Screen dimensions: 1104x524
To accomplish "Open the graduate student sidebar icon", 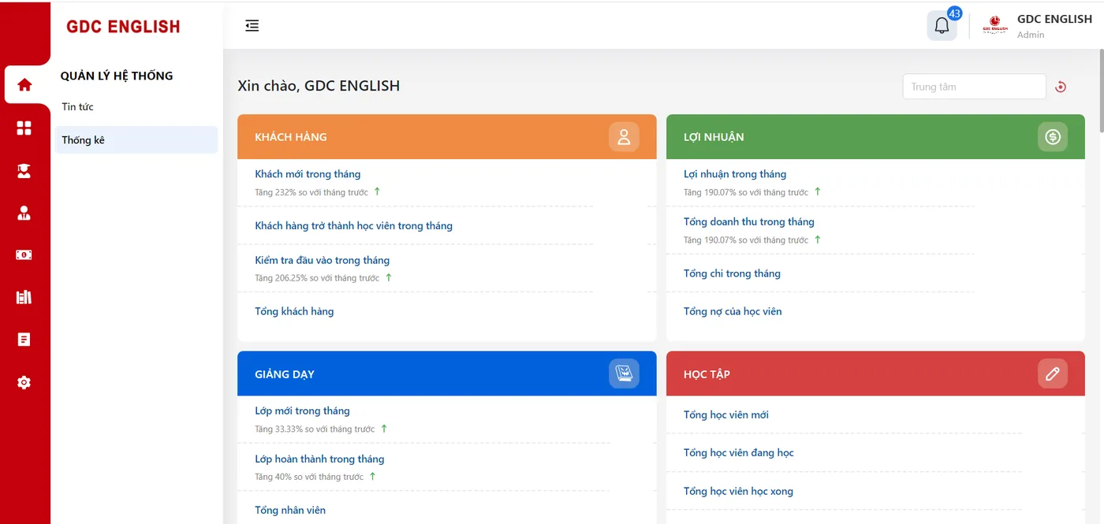I will [x=24, y=170].
